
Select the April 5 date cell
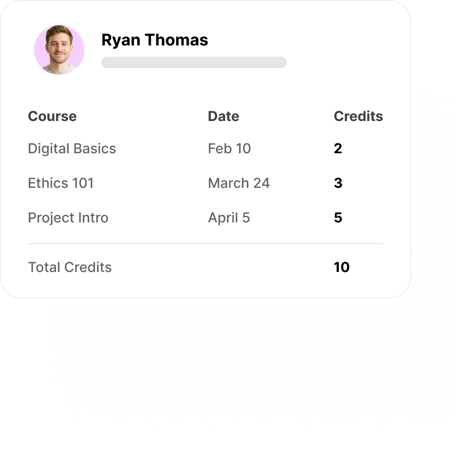point(229,218)
